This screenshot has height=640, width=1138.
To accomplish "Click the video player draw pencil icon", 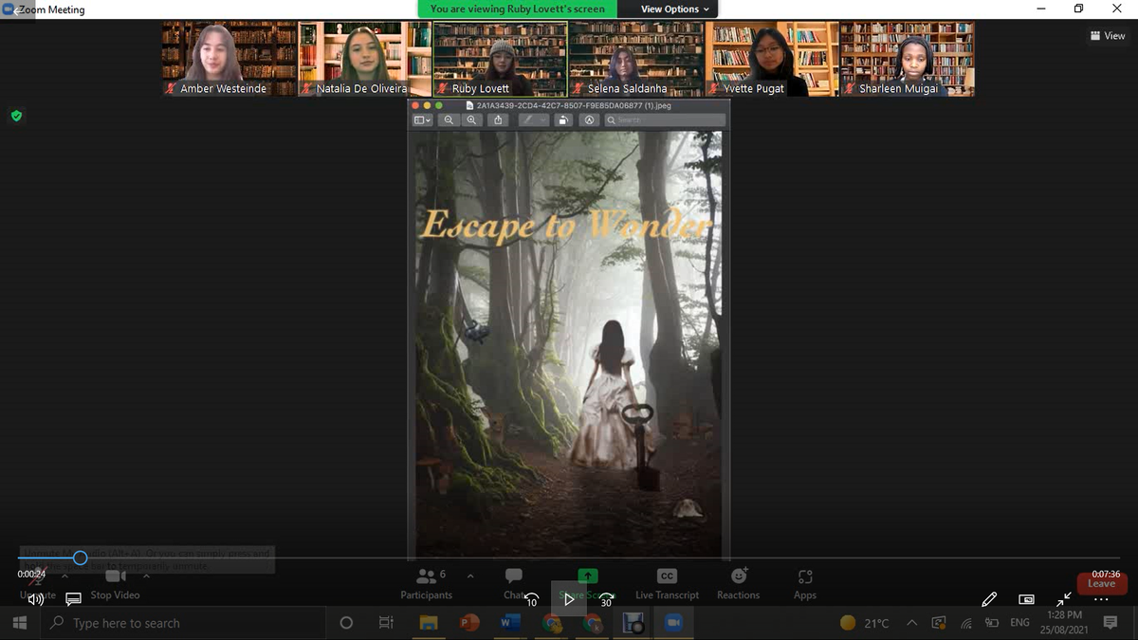I will click(989, 599).
